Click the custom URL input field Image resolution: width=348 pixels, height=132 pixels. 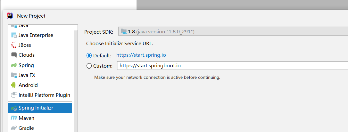232,65
